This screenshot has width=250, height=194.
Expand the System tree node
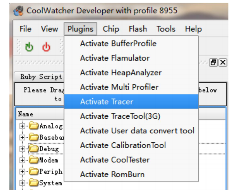click(22, 183)
